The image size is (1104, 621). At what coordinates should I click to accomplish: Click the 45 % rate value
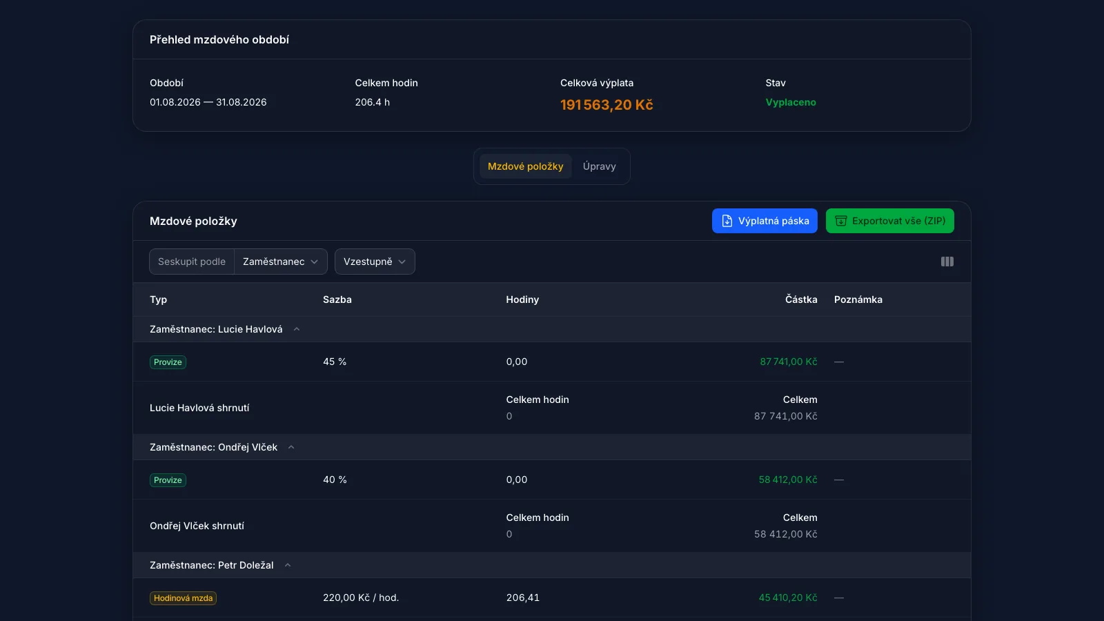(x=335, y=362)
